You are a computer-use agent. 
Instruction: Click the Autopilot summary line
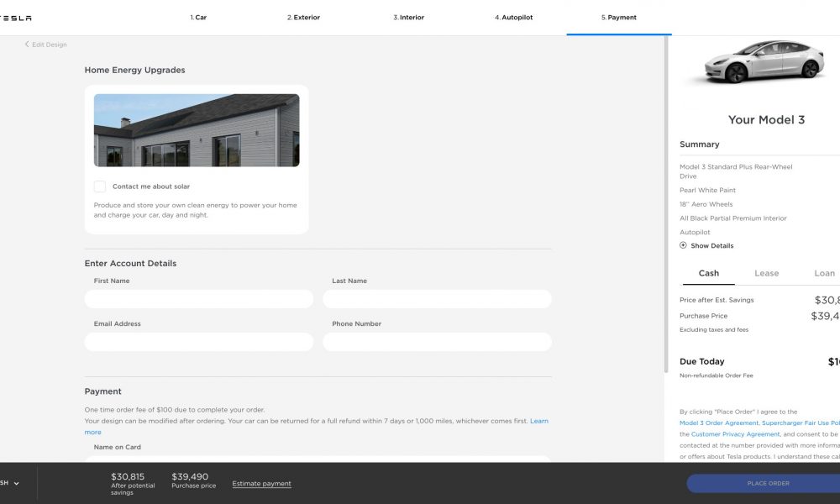695,232
